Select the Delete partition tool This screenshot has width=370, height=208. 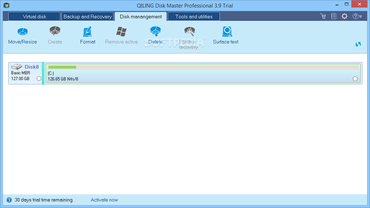pyautogui.click(x=155, y=36)
